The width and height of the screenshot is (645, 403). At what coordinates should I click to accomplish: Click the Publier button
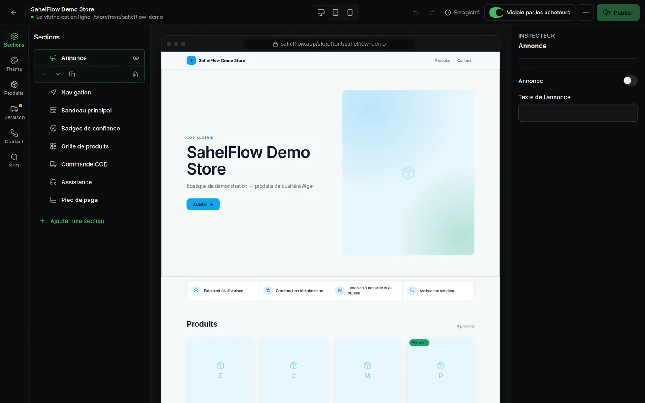point(618,13)
